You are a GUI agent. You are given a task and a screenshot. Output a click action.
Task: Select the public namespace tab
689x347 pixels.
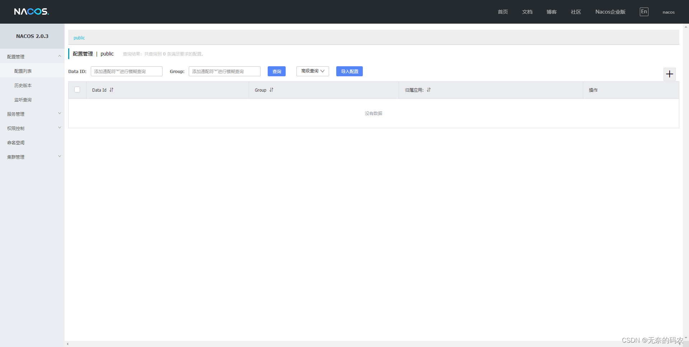tap(79, 38)
